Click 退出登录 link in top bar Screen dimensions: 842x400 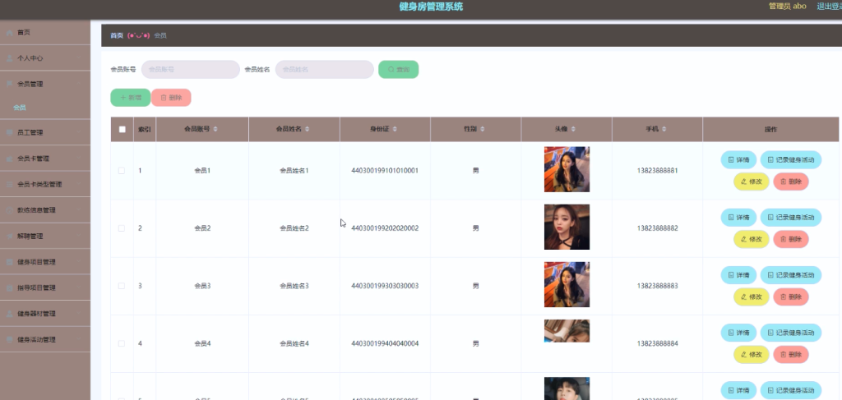829,7
